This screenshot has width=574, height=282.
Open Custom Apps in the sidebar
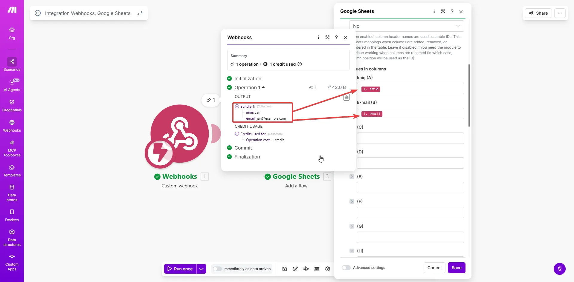click(x=12, y=262)
